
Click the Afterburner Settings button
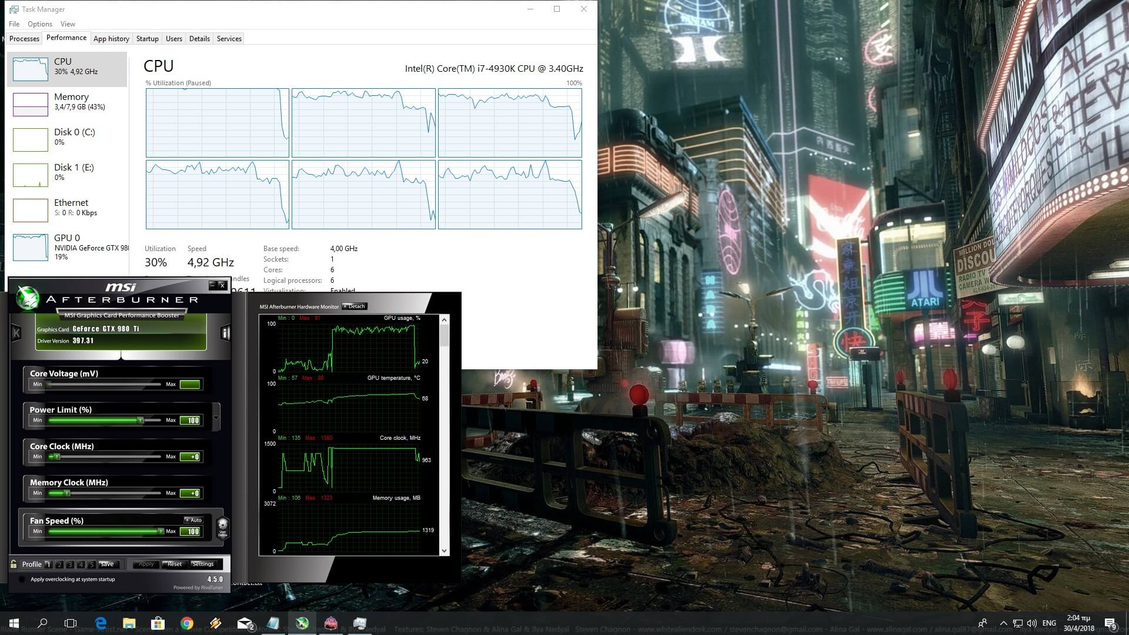click(x=203, y=564)
